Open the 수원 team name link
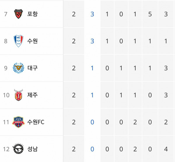 click(32, 41)
